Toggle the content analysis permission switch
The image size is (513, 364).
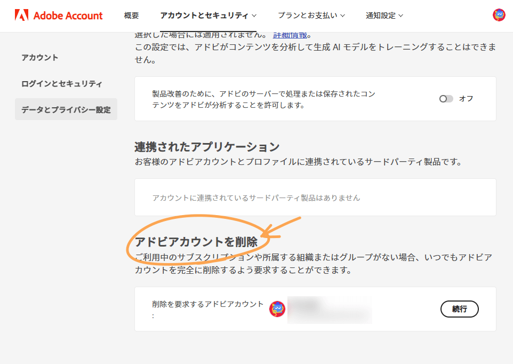point(446,99)
